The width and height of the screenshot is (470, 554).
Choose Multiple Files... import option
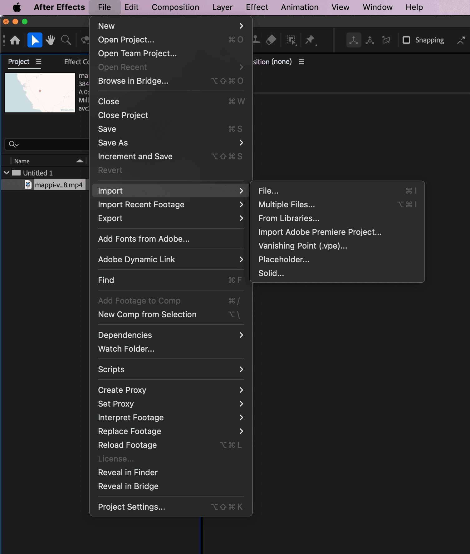point(337,205)
